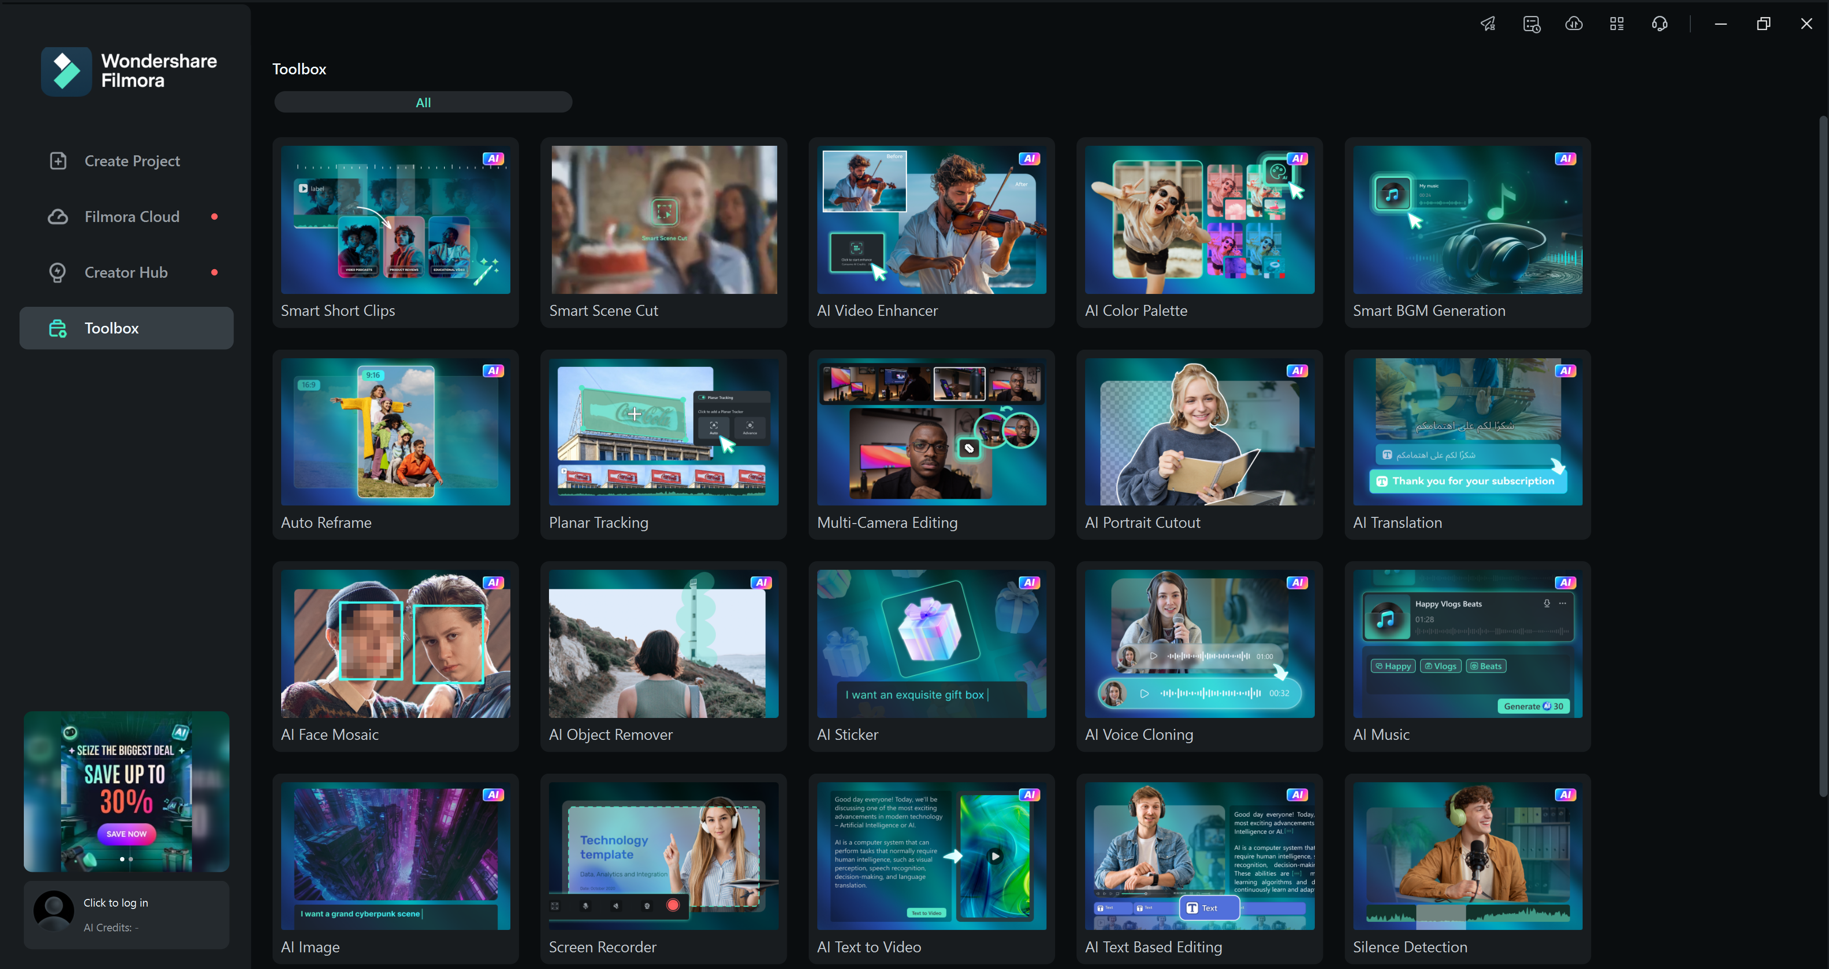Click the Filmora Cloud sidebar icon
1829x969 pixels.
tap(58, 216)
